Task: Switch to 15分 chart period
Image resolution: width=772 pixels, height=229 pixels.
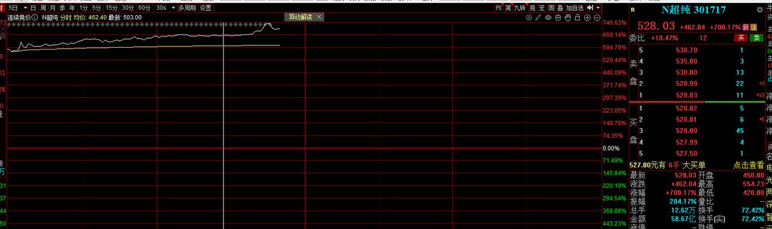Action: coord(112,8)
